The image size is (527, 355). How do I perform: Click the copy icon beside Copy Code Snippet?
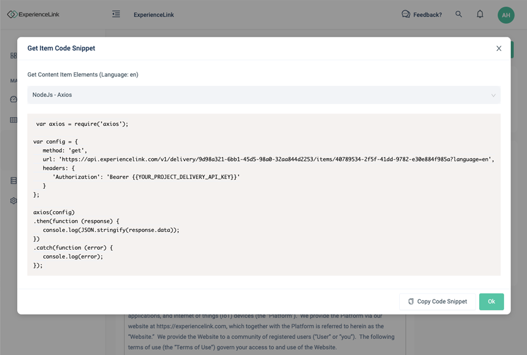tap(411, 302)
